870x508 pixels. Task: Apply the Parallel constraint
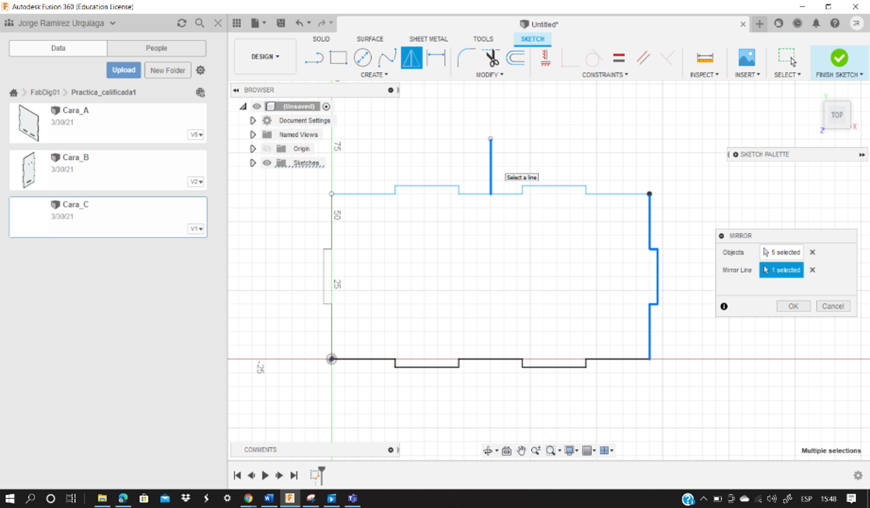click(643, 58)
